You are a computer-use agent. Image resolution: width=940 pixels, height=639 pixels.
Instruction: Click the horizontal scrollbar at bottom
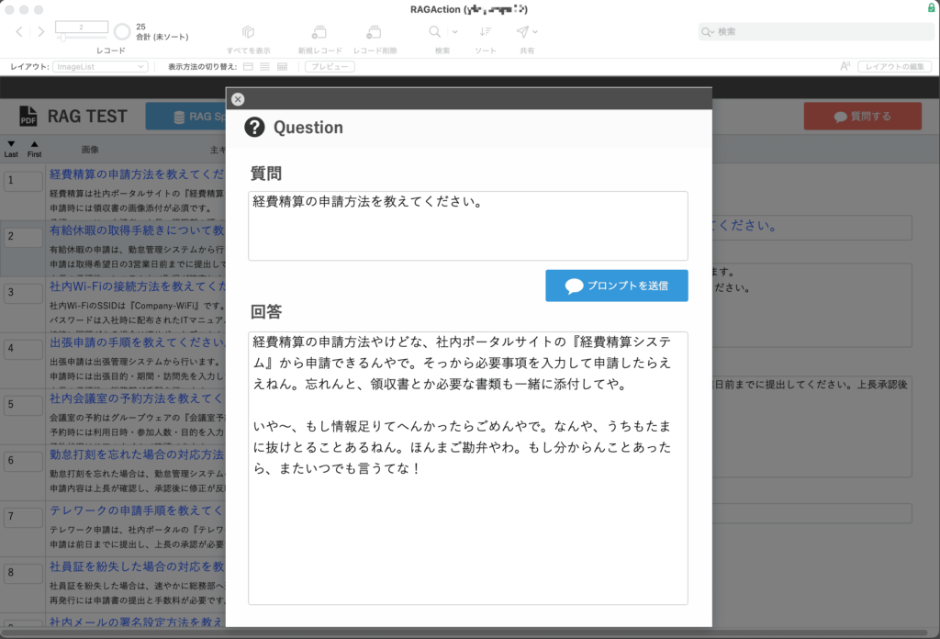point(464,633)
